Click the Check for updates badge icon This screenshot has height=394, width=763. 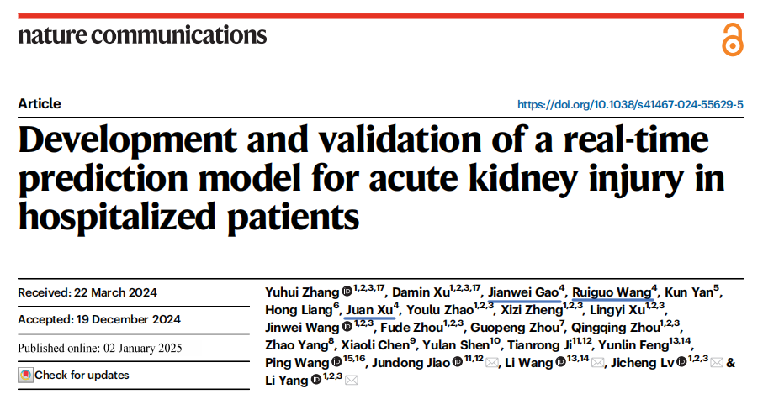pyautogui.click(x=26, y=375)
